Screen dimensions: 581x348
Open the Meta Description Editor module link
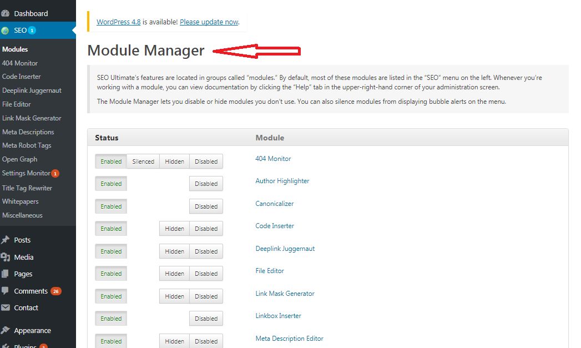tap(289, 339)
